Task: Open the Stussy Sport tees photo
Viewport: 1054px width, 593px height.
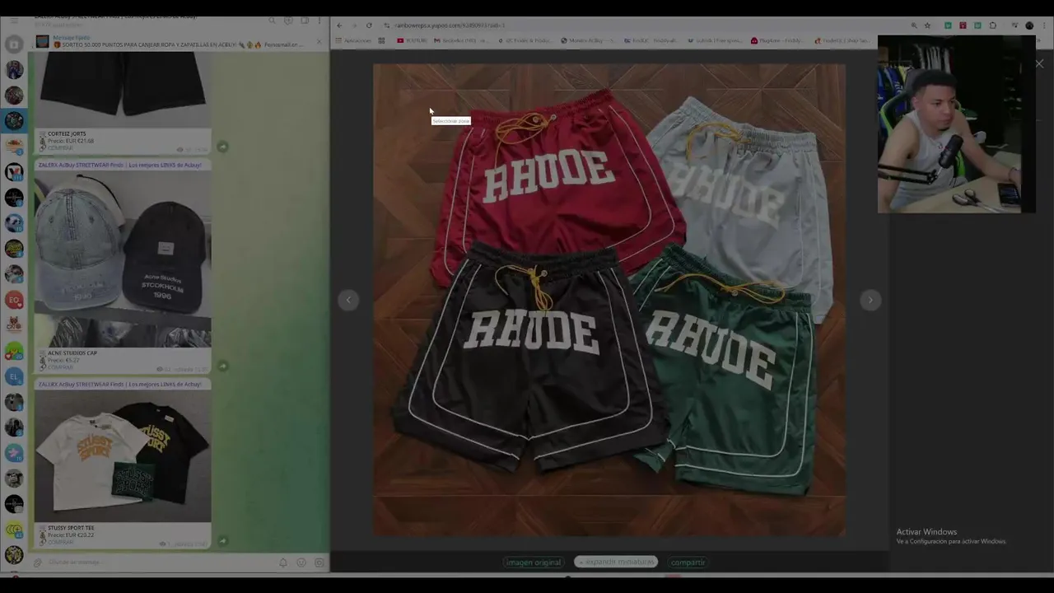Action: pos(123,456)
